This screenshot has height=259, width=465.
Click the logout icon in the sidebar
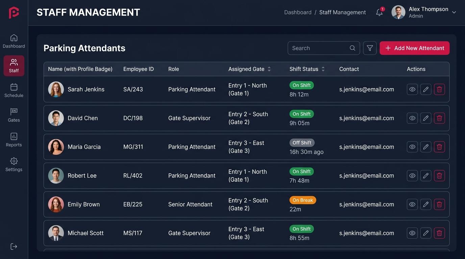(x=14, y=247)
